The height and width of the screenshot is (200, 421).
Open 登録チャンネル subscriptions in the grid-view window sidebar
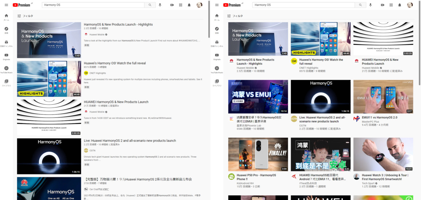coord(217,43)
